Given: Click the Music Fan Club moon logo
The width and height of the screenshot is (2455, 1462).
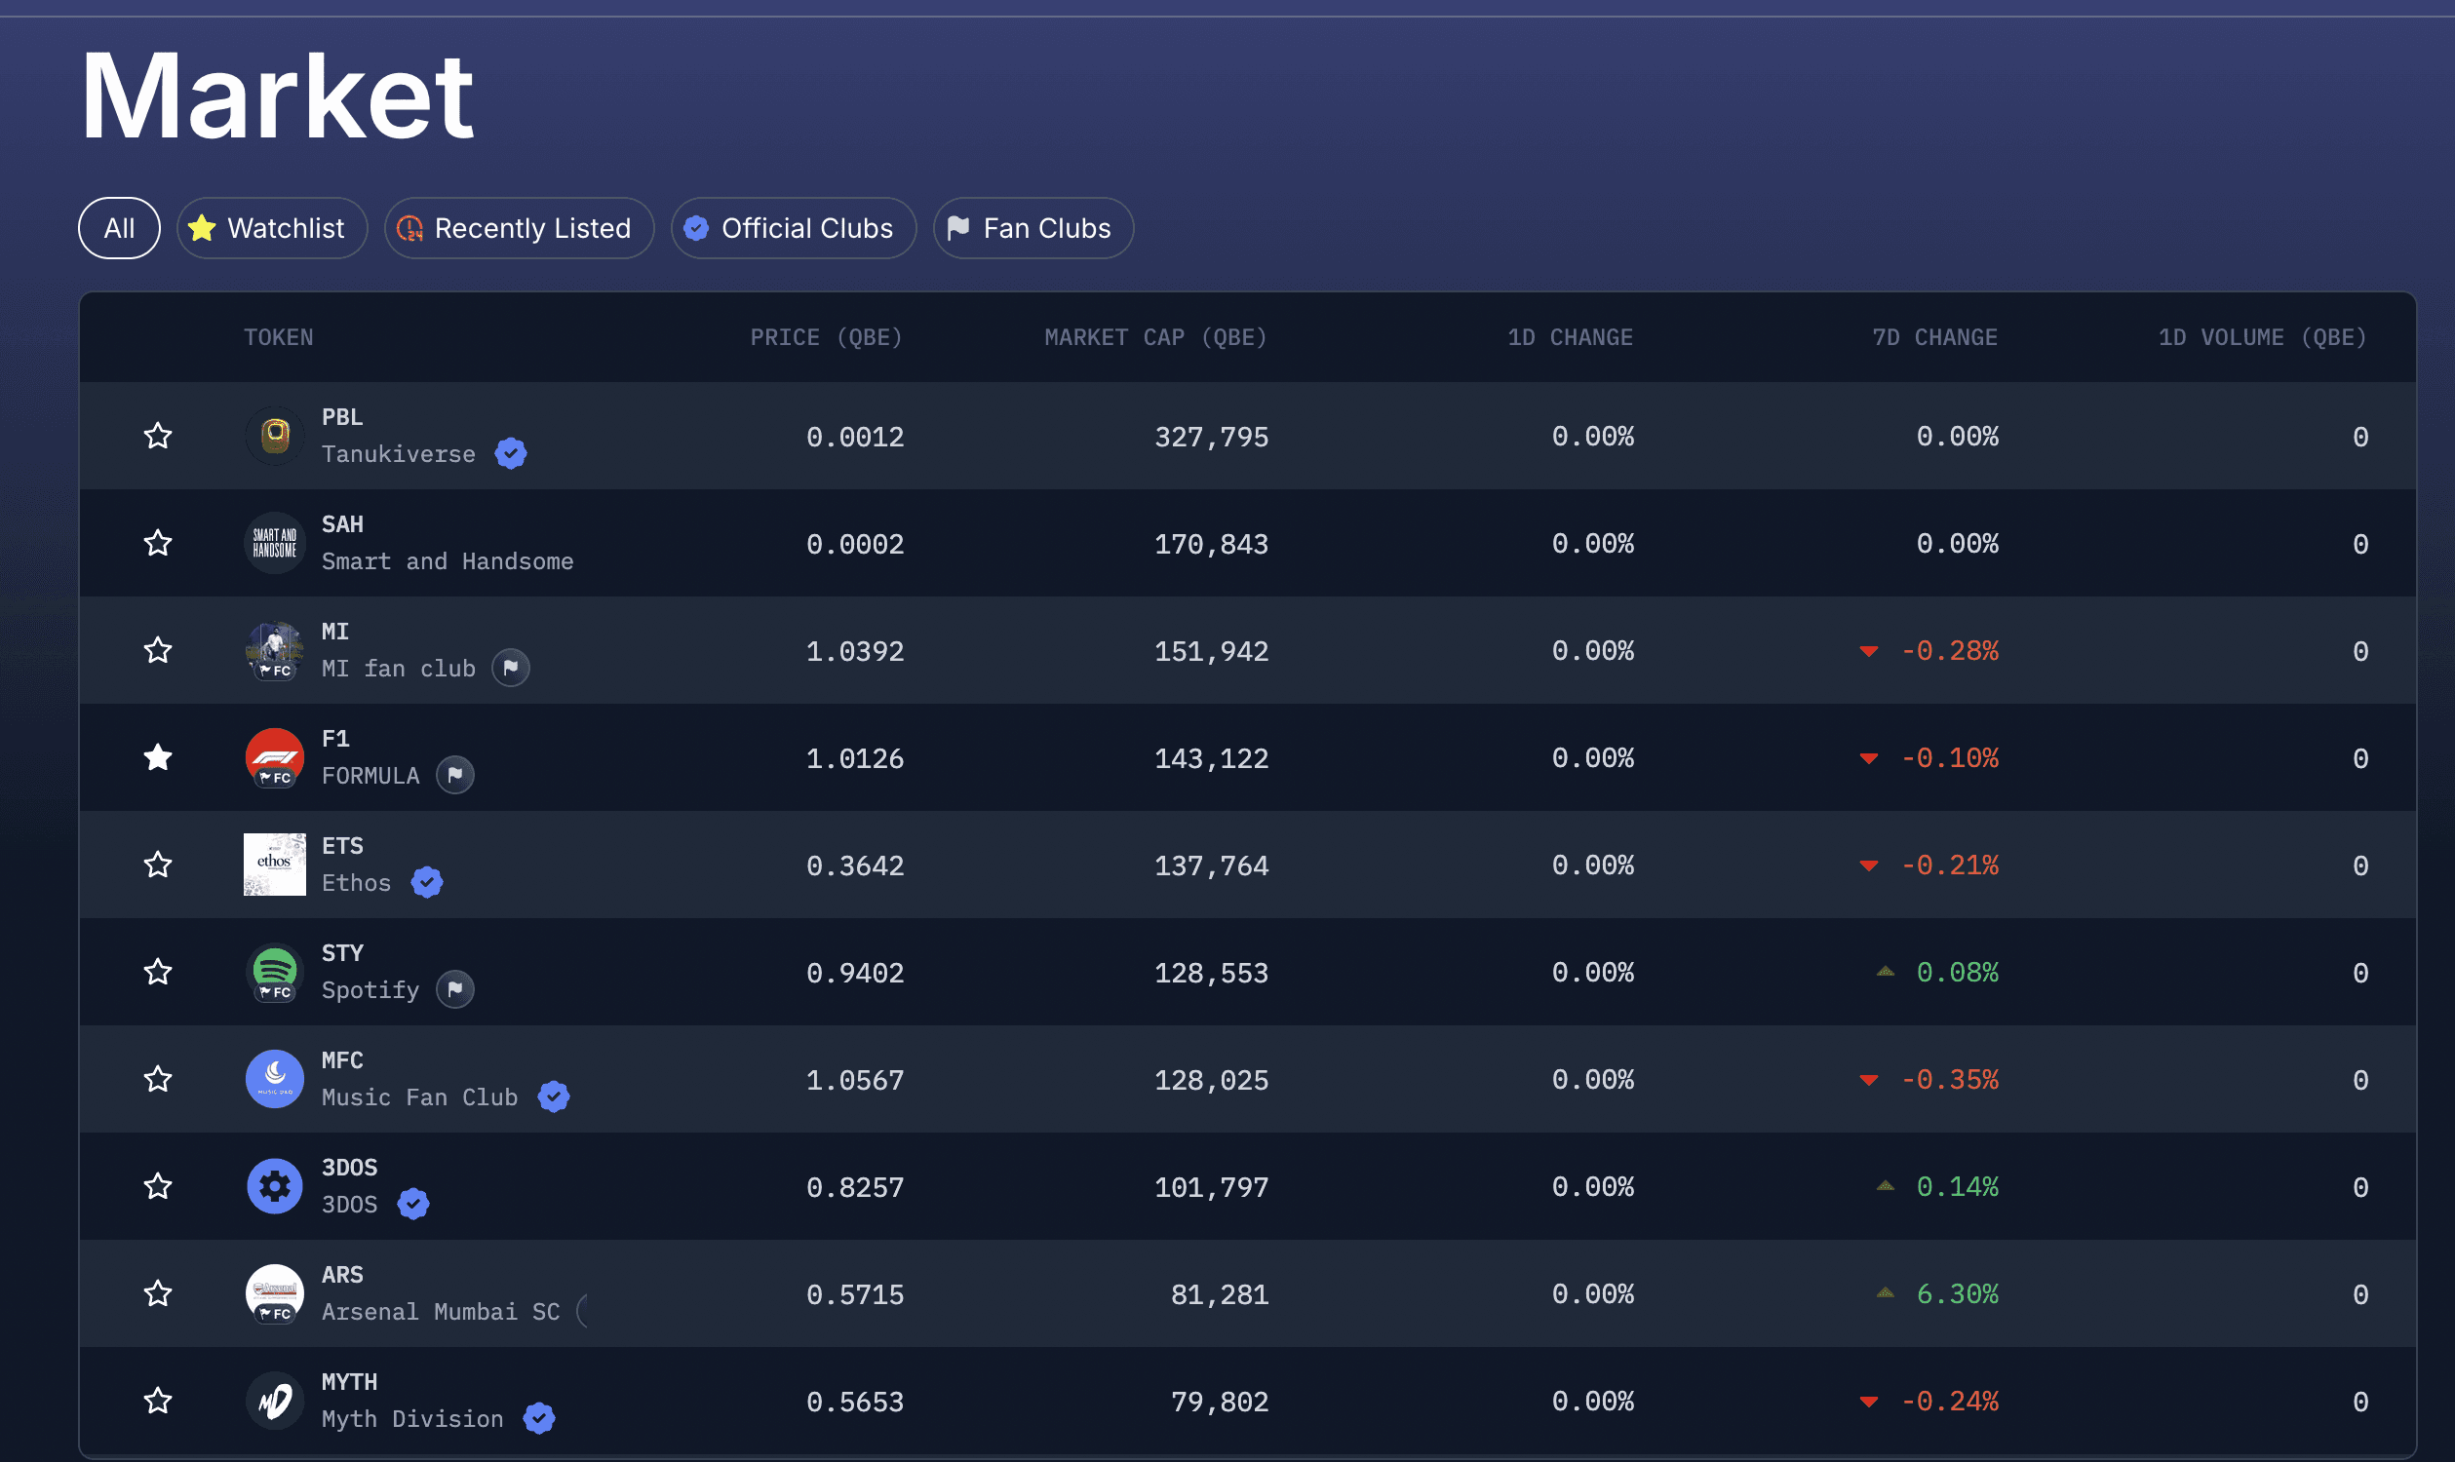Looking at the screenshot, I should tap(275, 1079).
